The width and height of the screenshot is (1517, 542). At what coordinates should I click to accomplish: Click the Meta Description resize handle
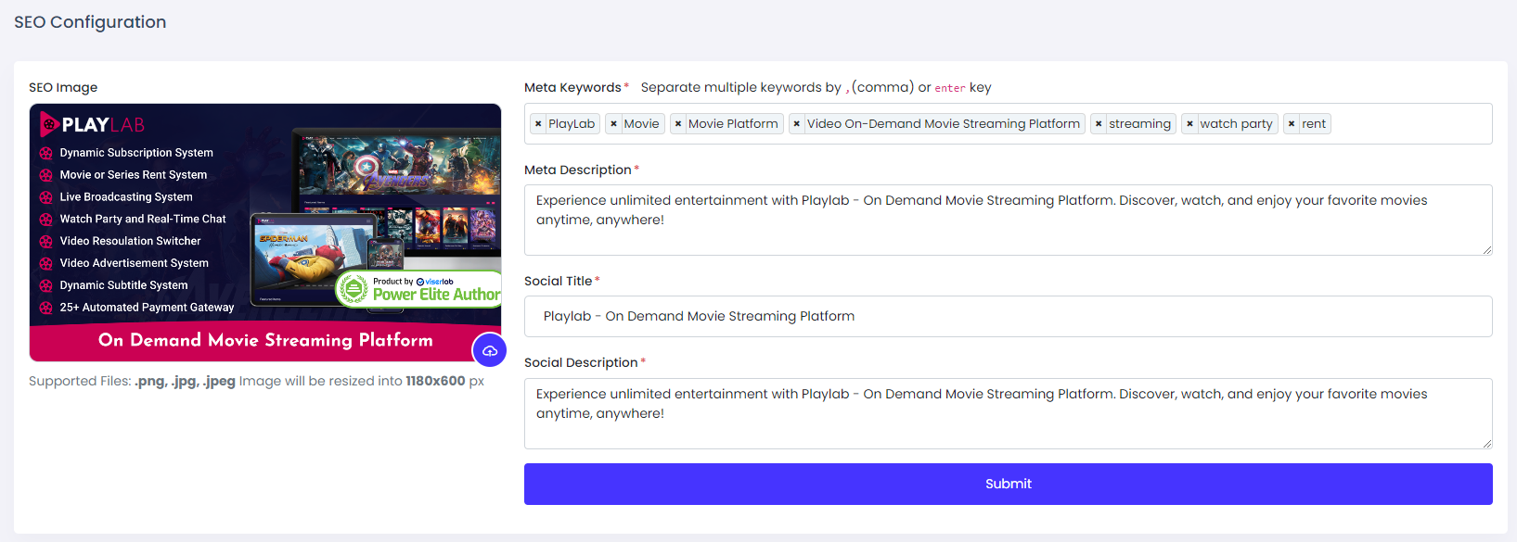point(1487,250)
